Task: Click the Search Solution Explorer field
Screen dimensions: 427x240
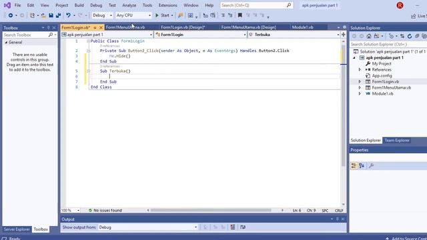Action: coord(388,44)
